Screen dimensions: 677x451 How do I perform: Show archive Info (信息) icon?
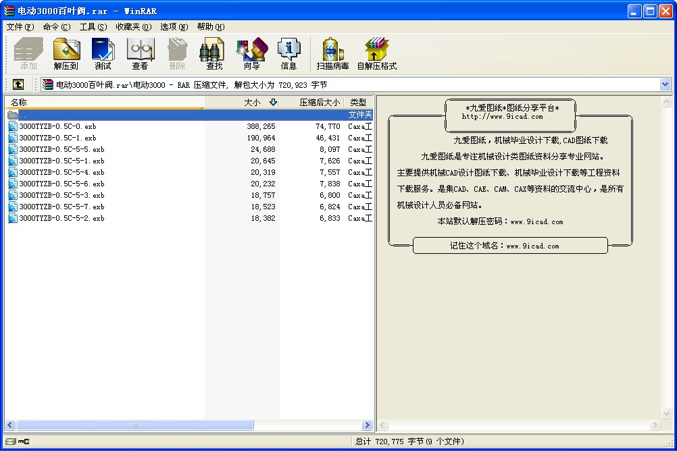pos(289,53)
